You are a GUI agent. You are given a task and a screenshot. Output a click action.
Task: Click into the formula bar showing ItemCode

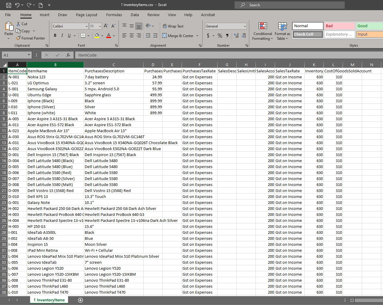coord(229,55)
